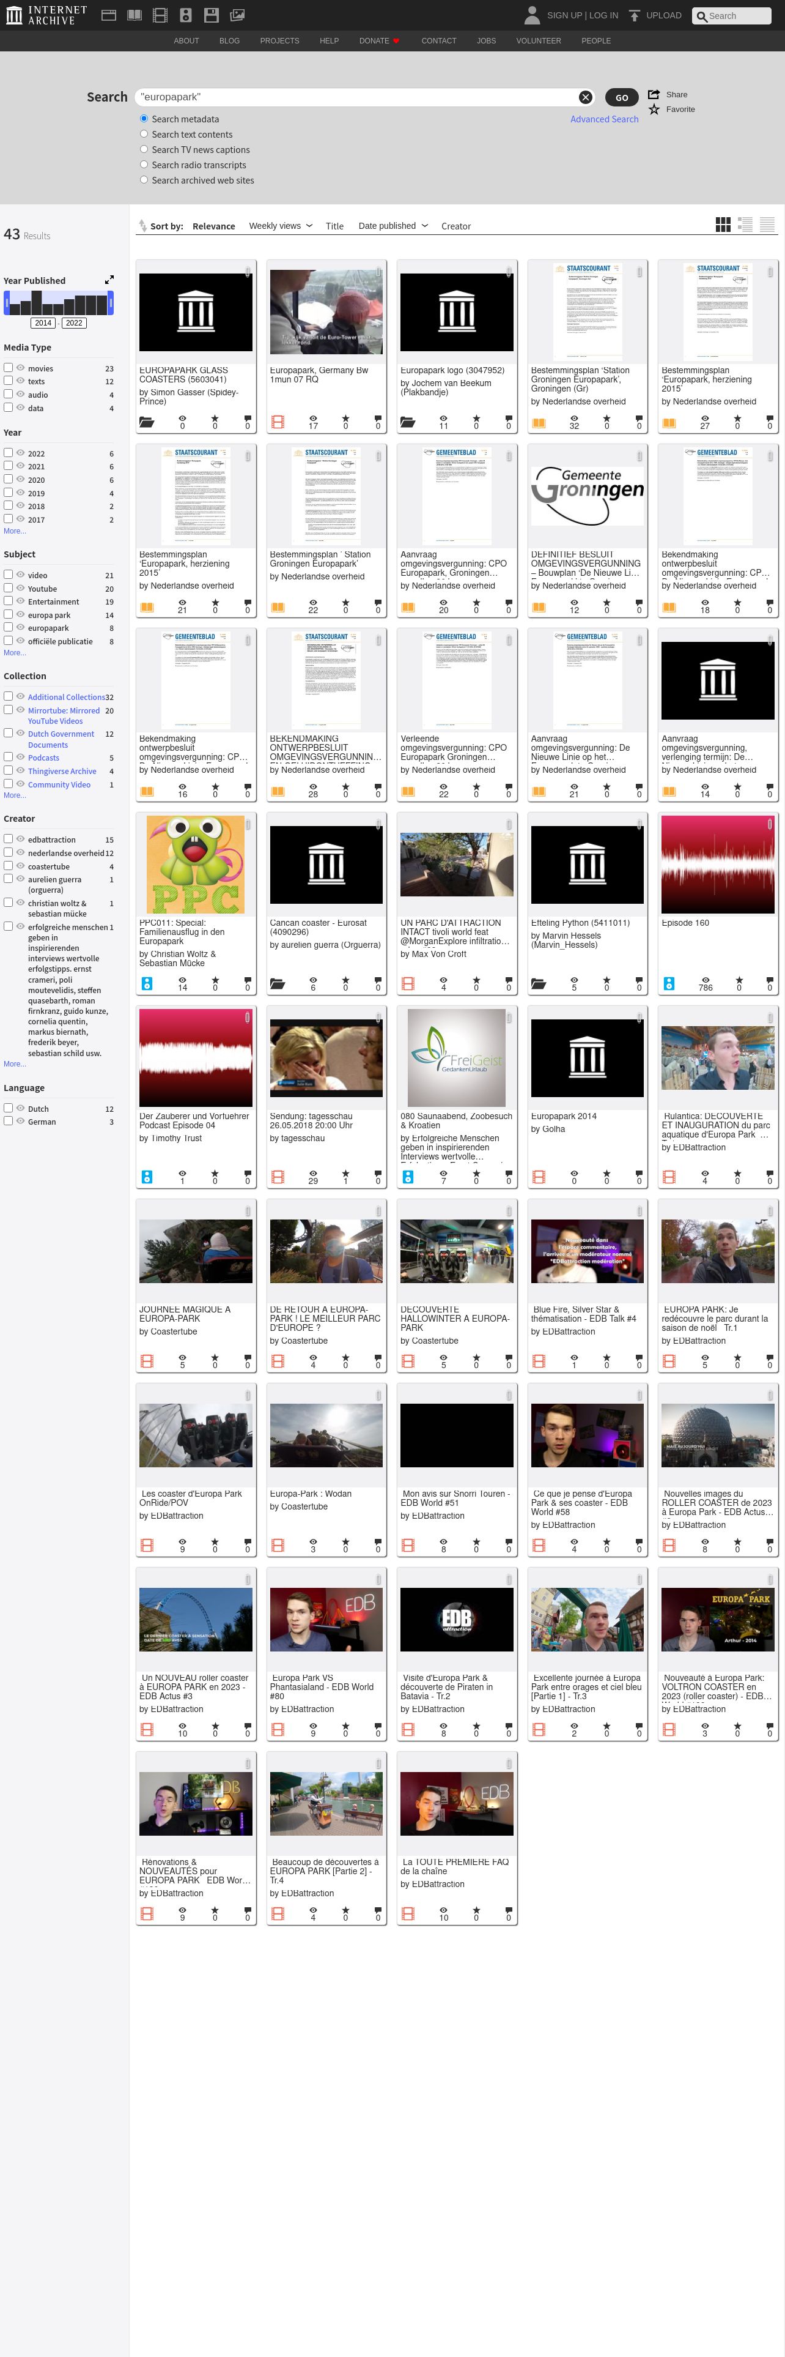785x2357 pixels.
Task: Open the Images icon in top bar
Action: 237,15
